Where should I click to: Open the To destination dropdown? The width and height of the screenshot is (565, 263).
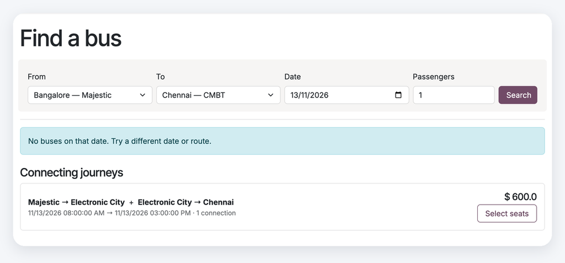pyautogui.click(x=218, y=95)
